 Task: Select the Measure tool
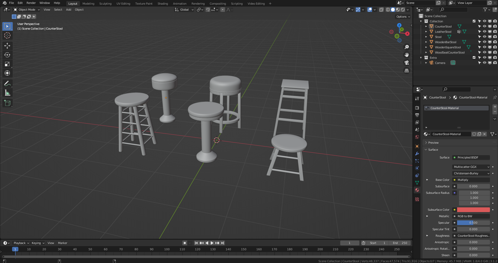click(x=7, y=92)
